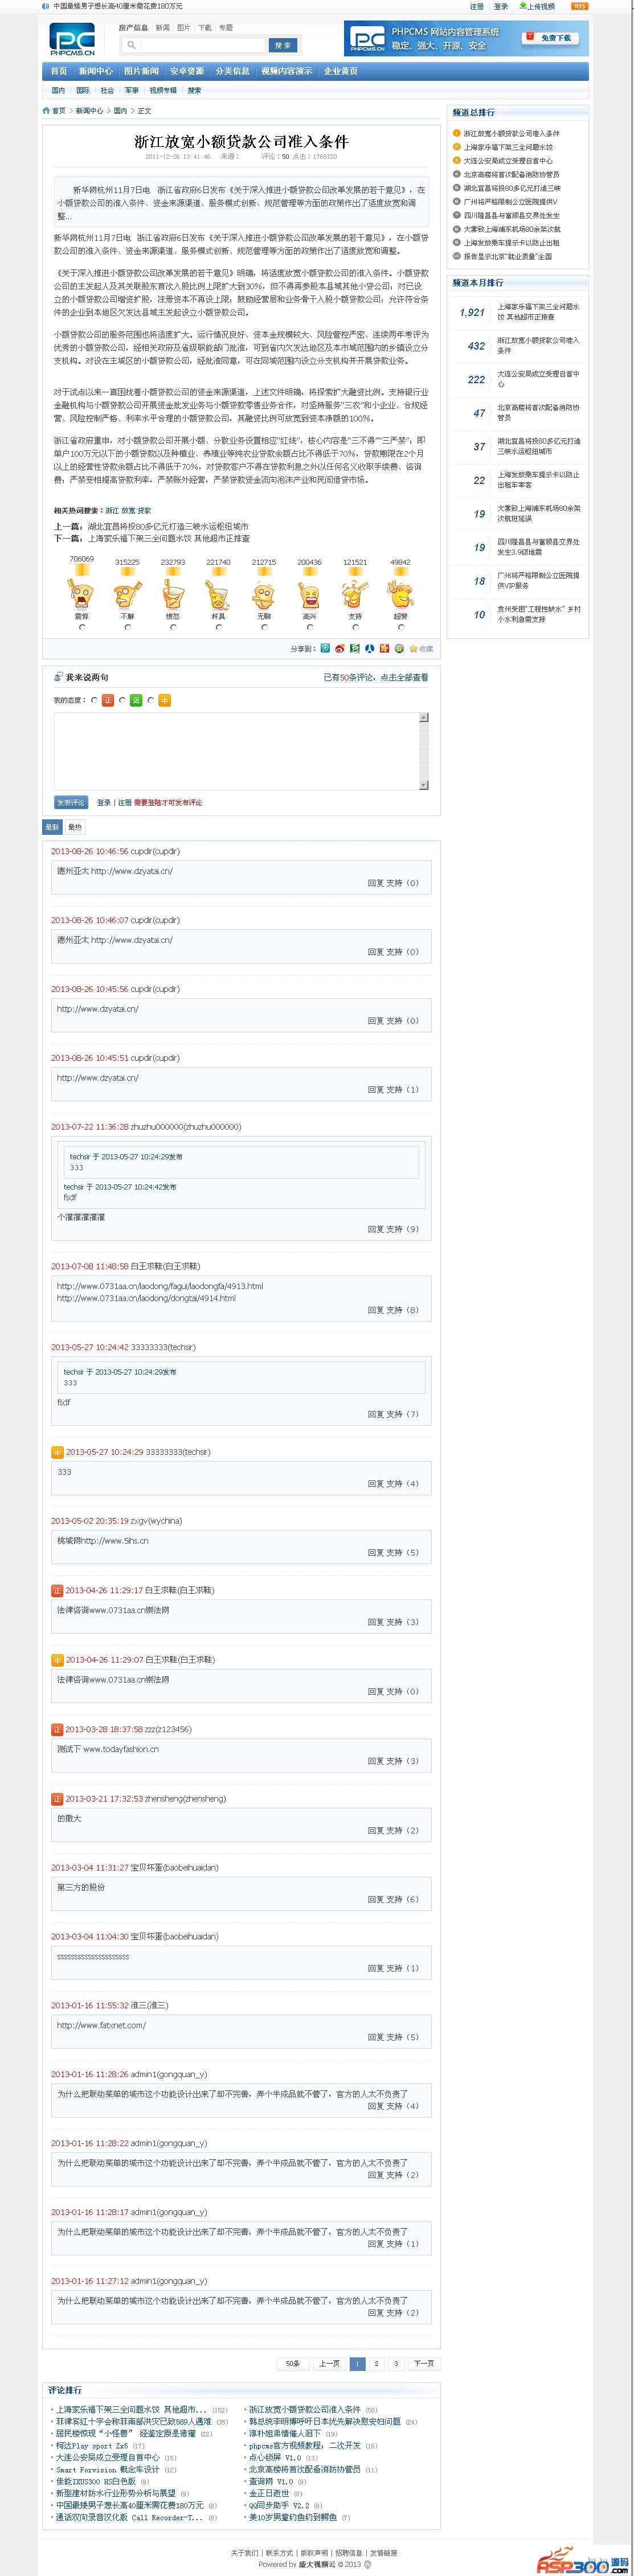Image resolution: width=634 pixels, height=2576 pixels.
Task: Select the 愤怒 mood radio button
Action: pyautogui.click(x=173, y=628)
